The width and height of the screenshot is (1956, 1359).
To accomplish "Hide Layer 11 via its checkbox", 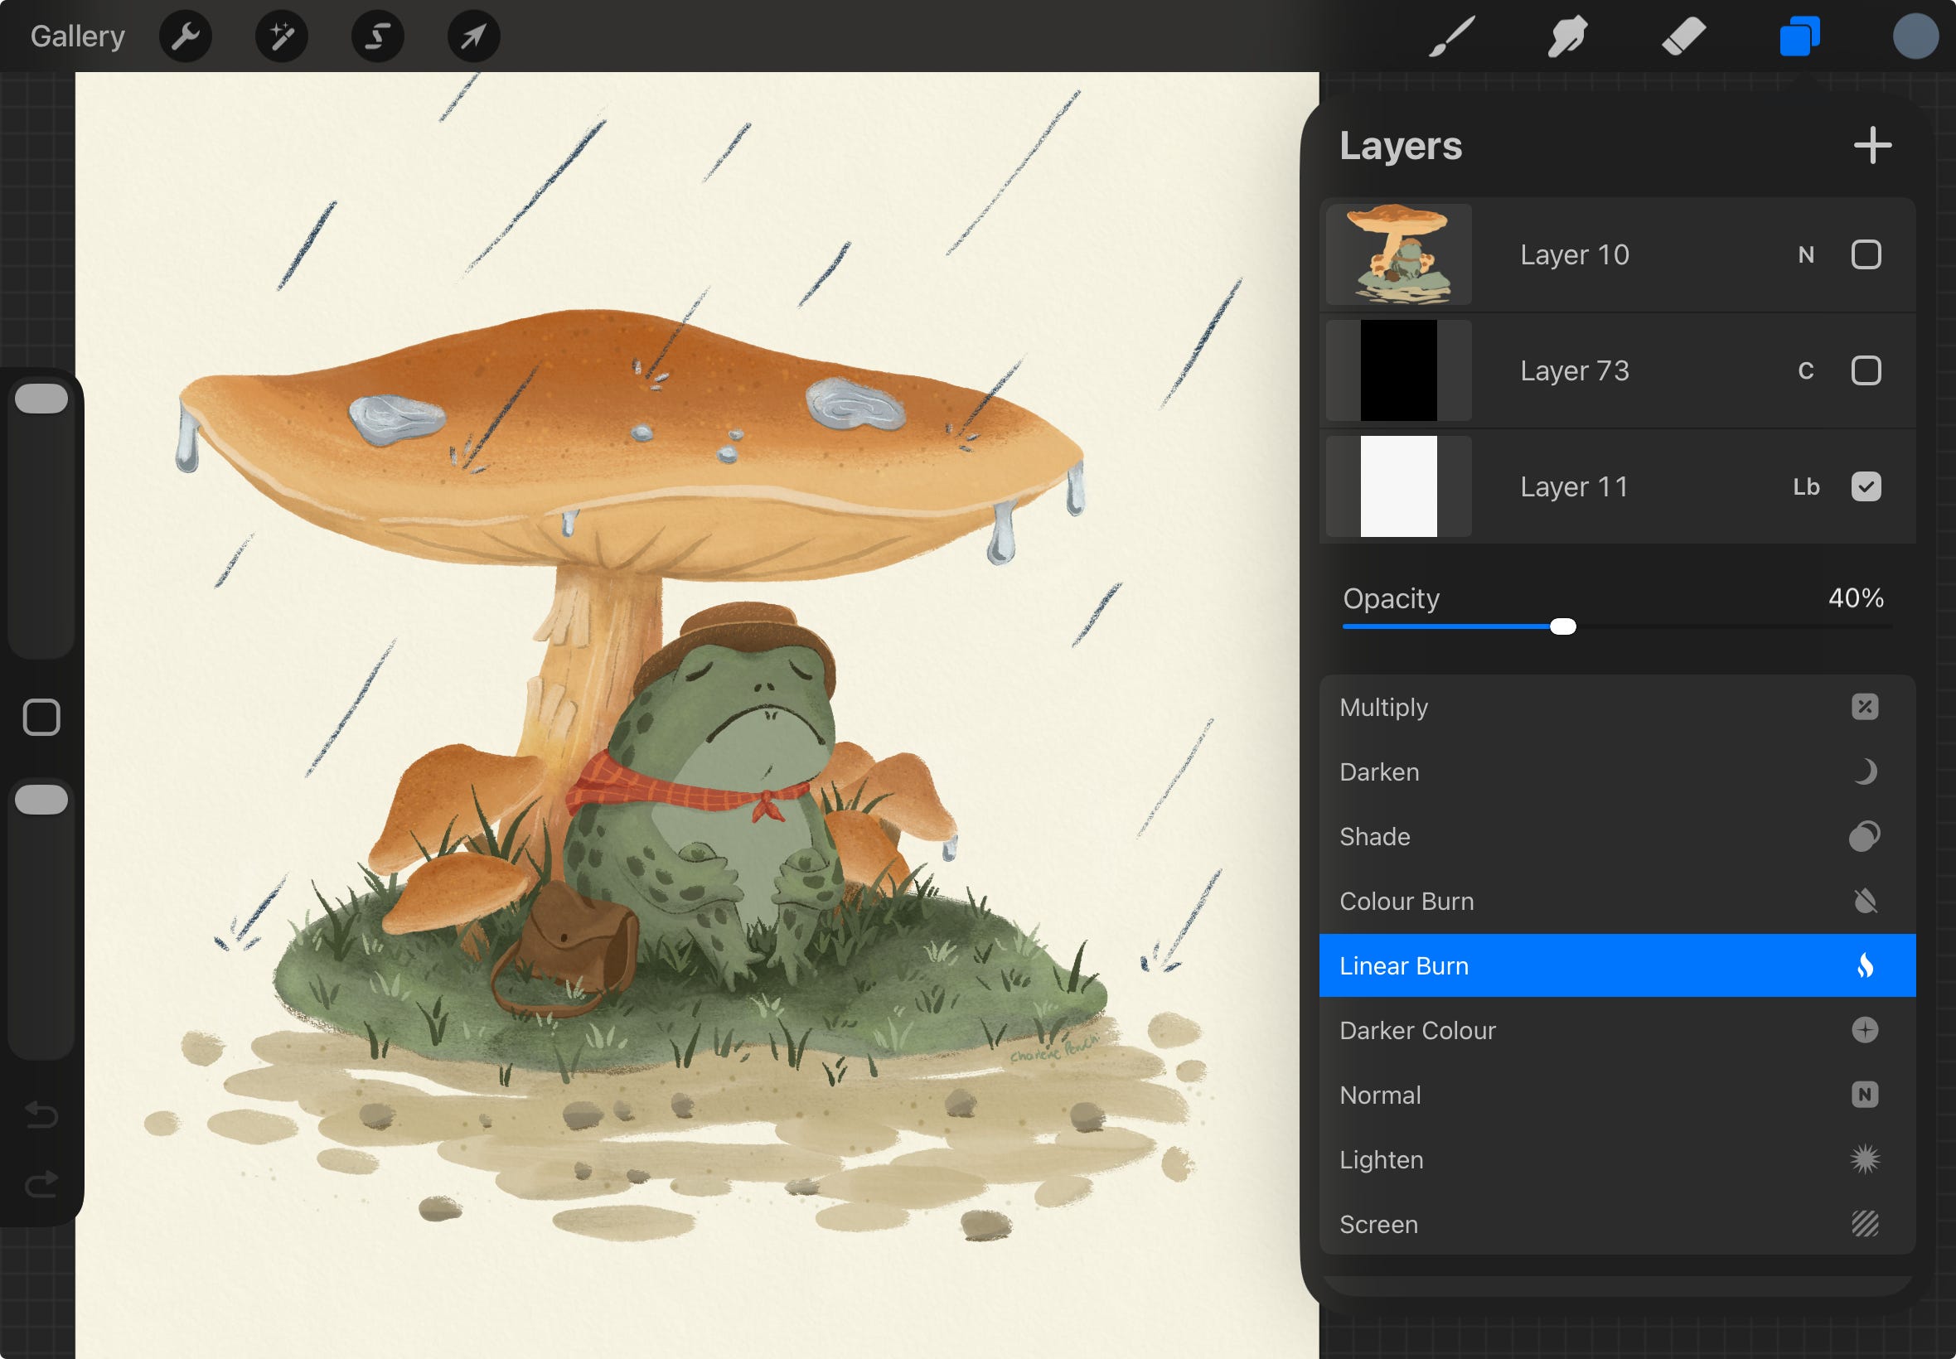I will tap(1866, 486).
